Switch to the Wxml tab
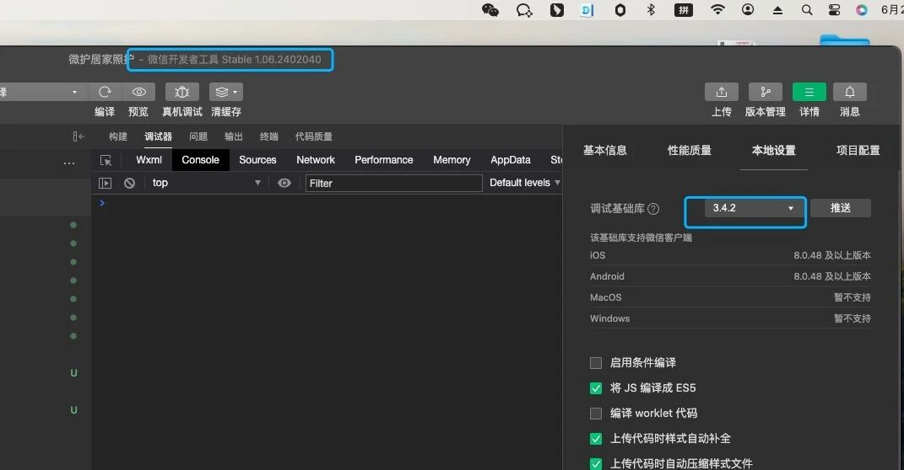The image size is (904, 470). coord(149,160)
